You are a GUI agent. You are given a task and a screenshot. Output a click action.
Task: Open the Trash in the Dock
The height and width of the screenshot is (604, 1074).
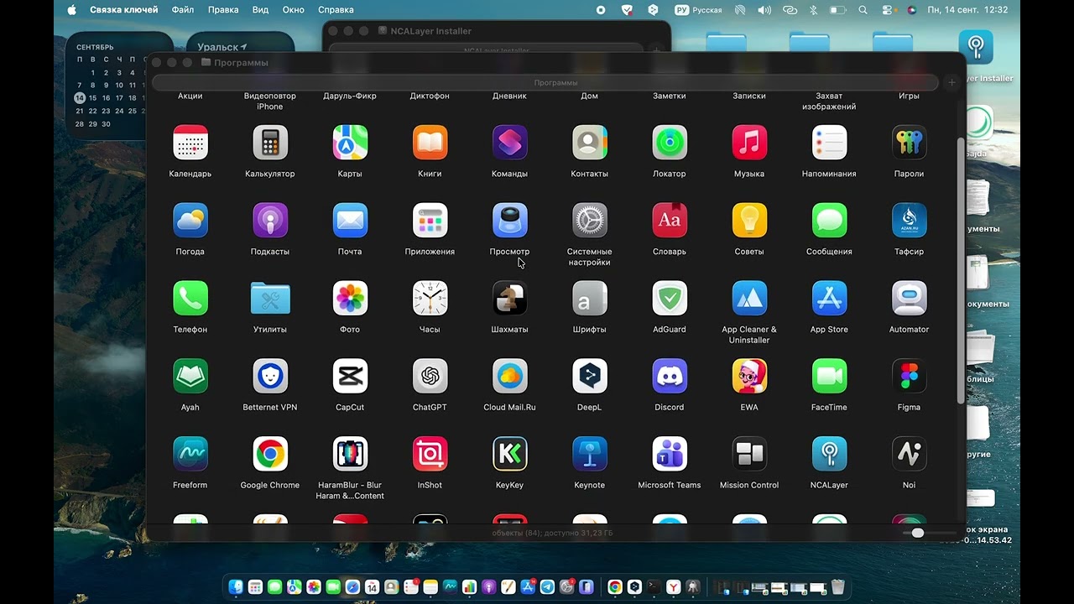point(837,587)
